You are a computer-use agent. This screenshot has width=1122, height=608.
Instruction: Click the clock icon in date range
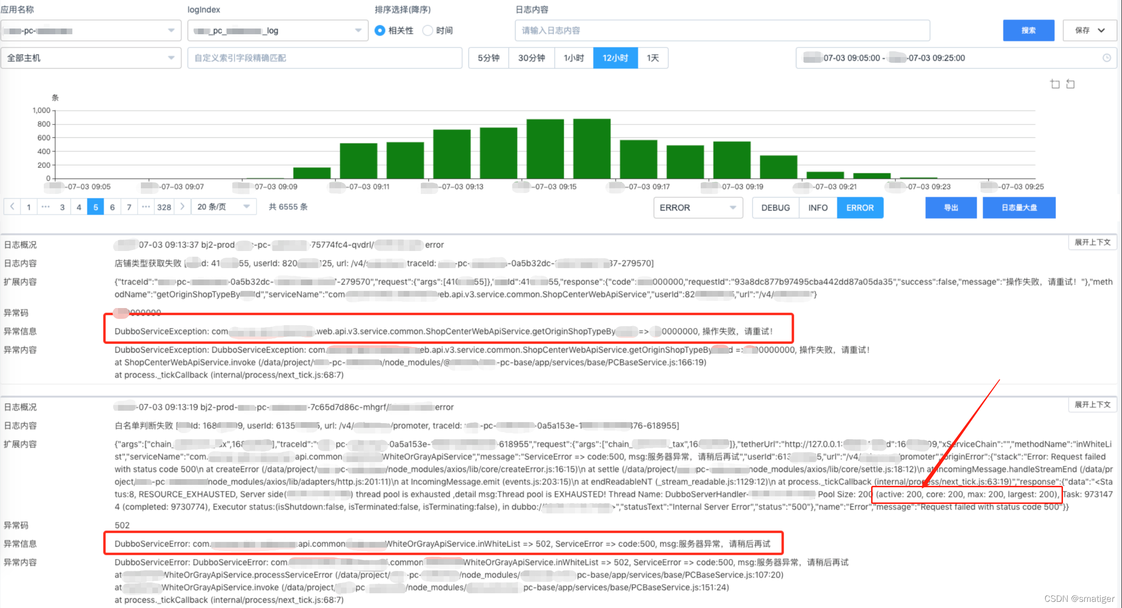(1107, 58)
